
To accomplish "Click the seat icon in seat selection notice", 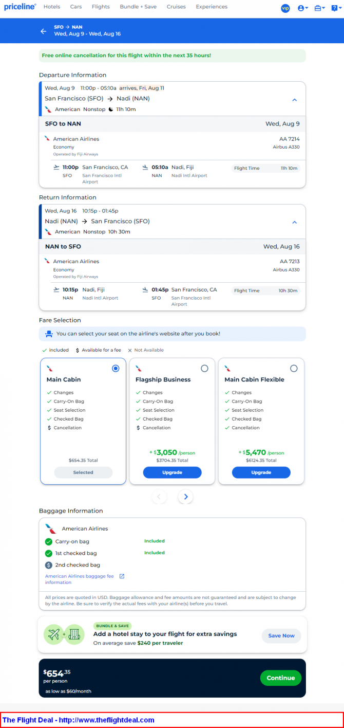I will 49,334.
